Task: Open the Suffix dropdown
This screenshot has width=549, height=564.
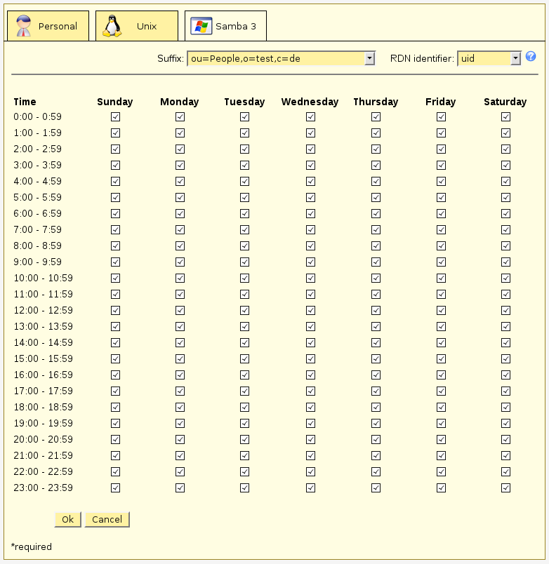Action: click(370, 59)
